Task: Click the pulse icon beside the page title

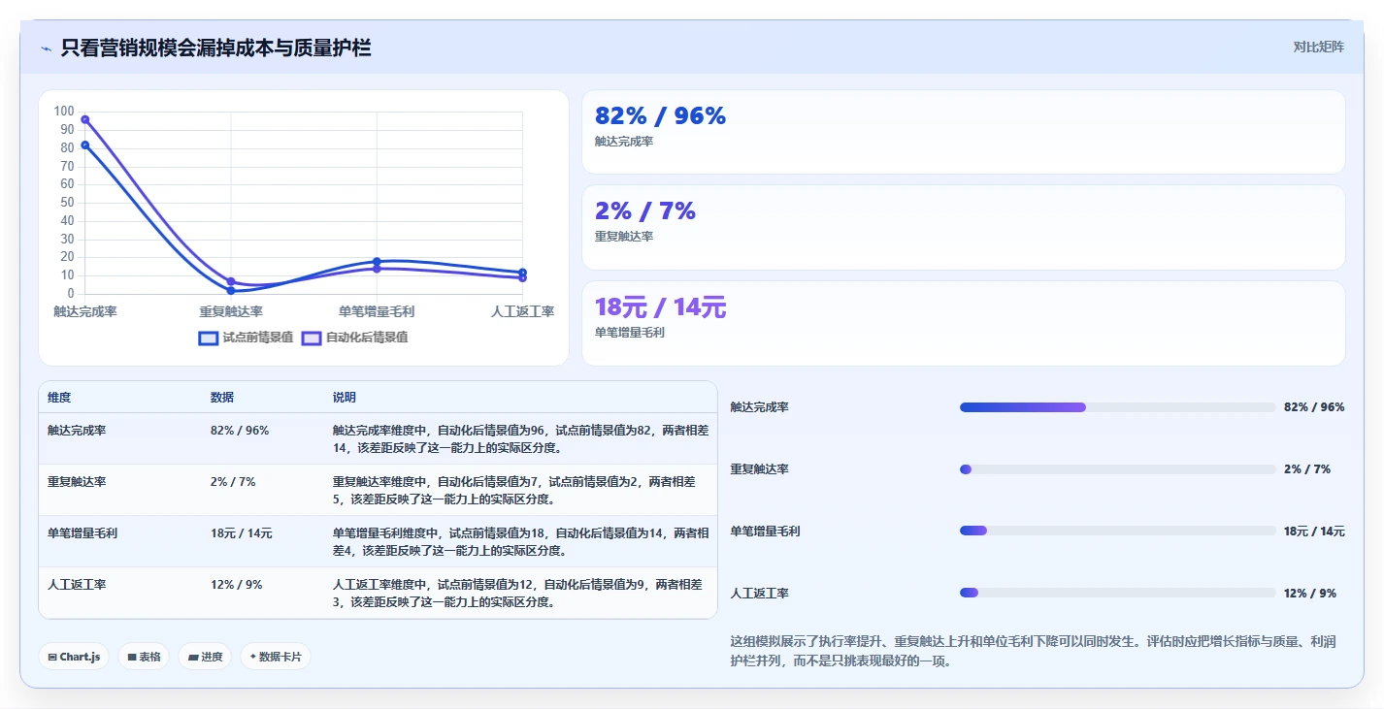Action: 46,48
